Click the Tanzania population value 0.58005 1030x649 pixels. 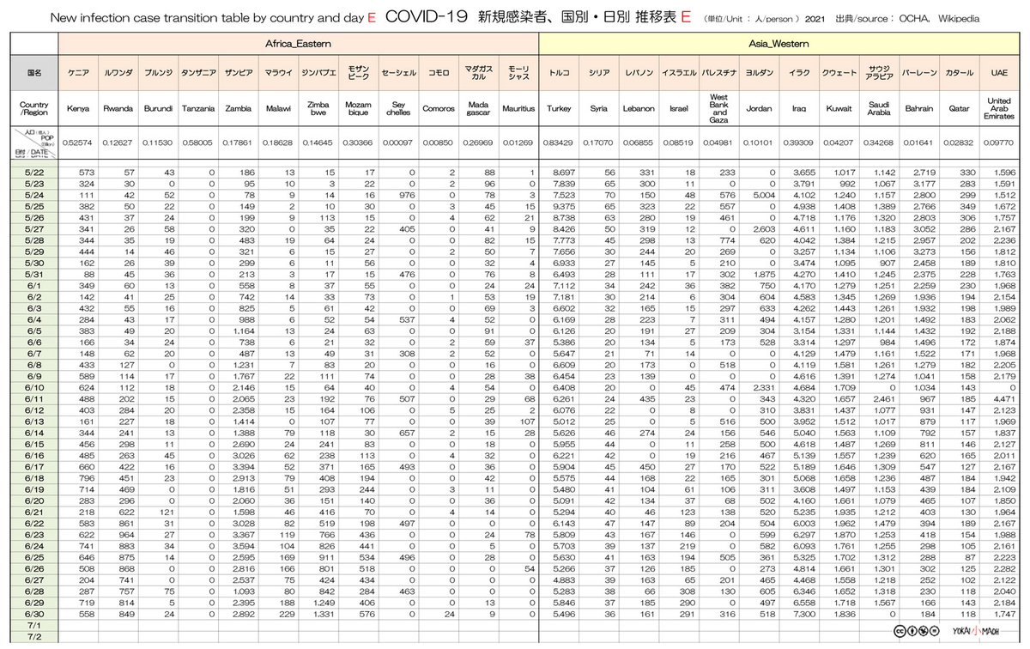click(198, 143)
